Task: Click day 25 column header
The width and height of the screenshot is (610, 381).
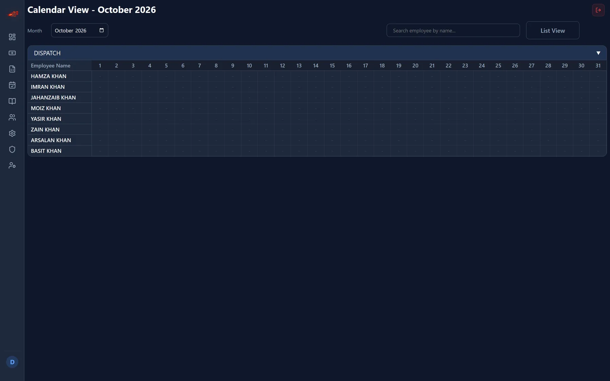Action: [499, 66]
